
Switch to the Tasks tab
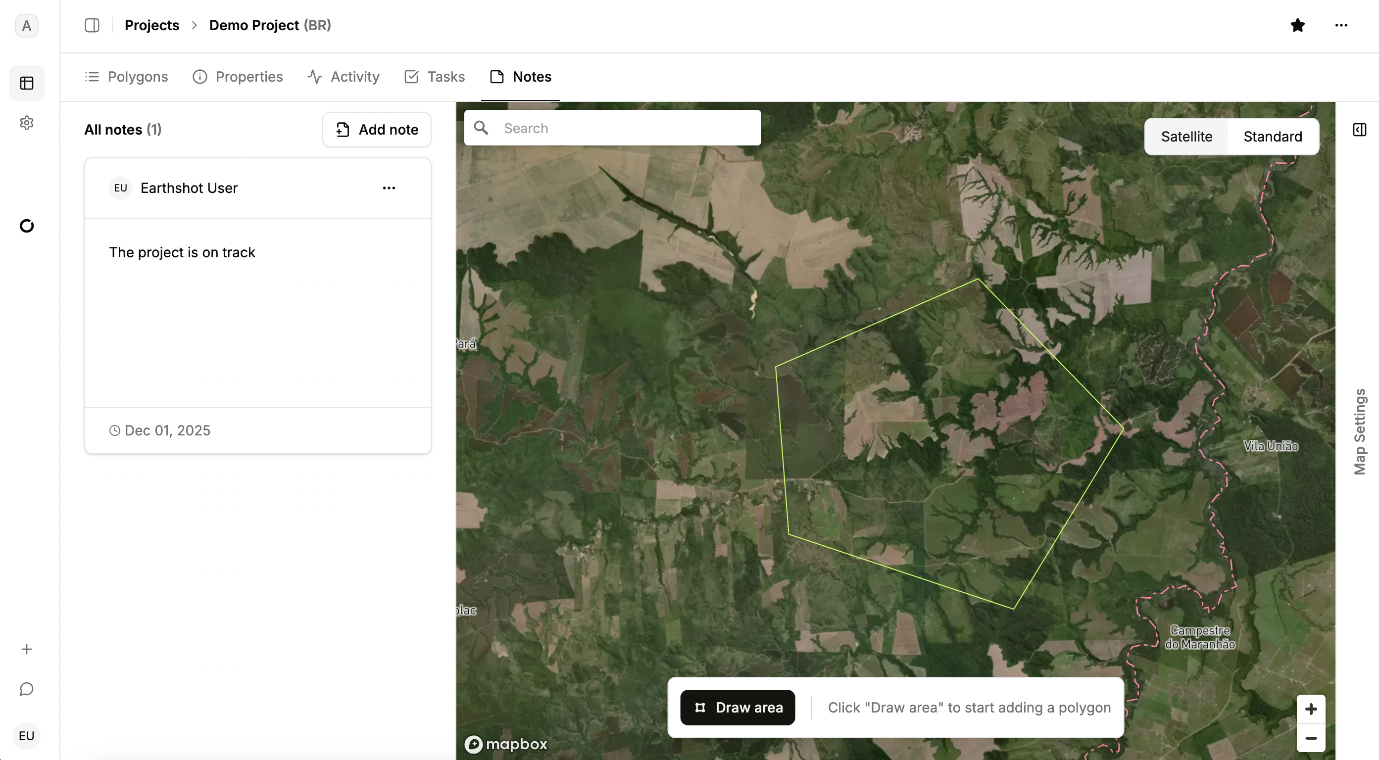click(435, 77)
